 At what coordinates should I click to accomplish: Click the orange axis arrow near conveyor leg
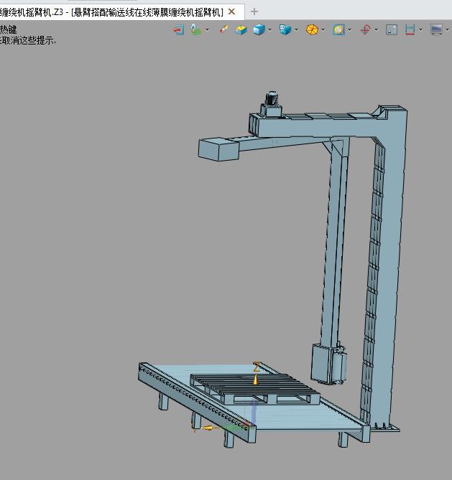click(x=207, y=428)
